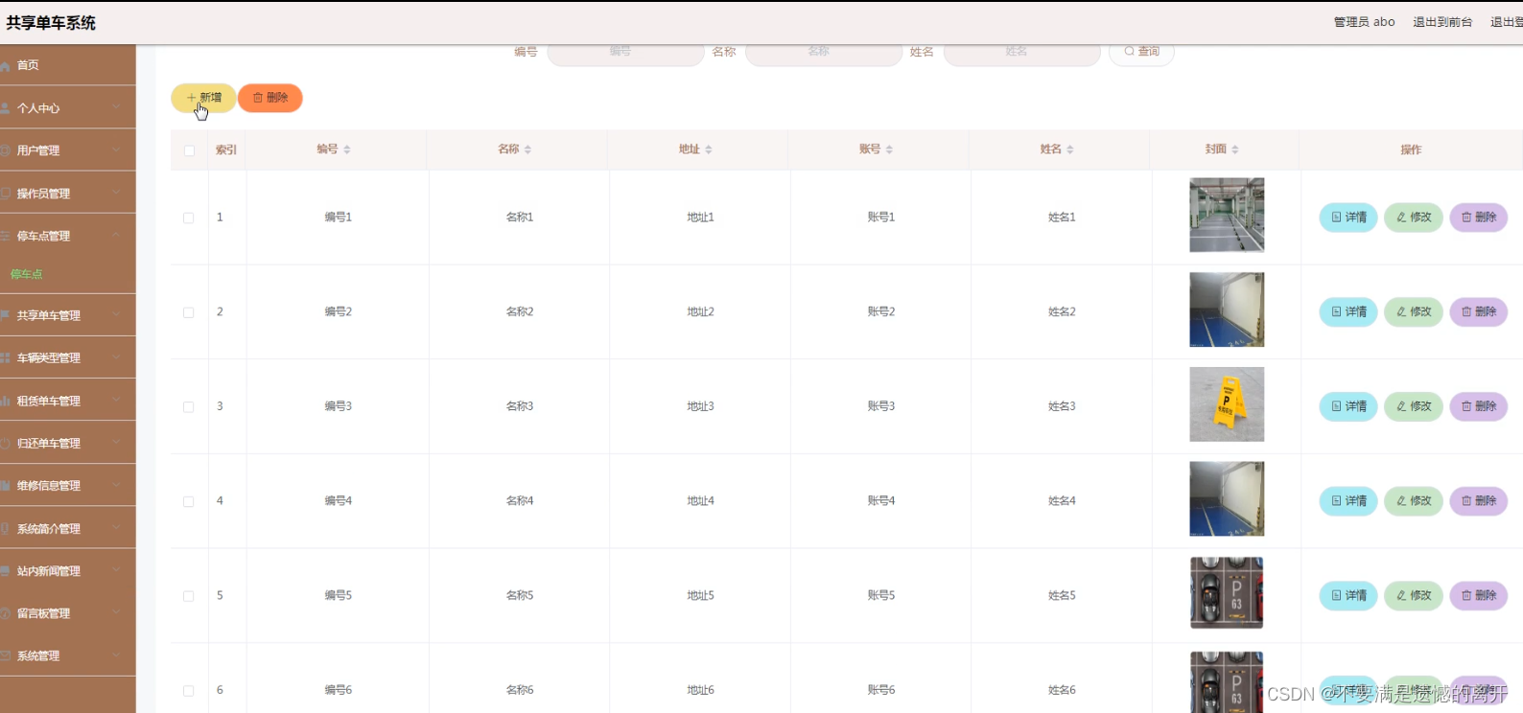Check the checkbox for row 3
The height and width of the screenshot is (713, 1523).
coord(189,407)
